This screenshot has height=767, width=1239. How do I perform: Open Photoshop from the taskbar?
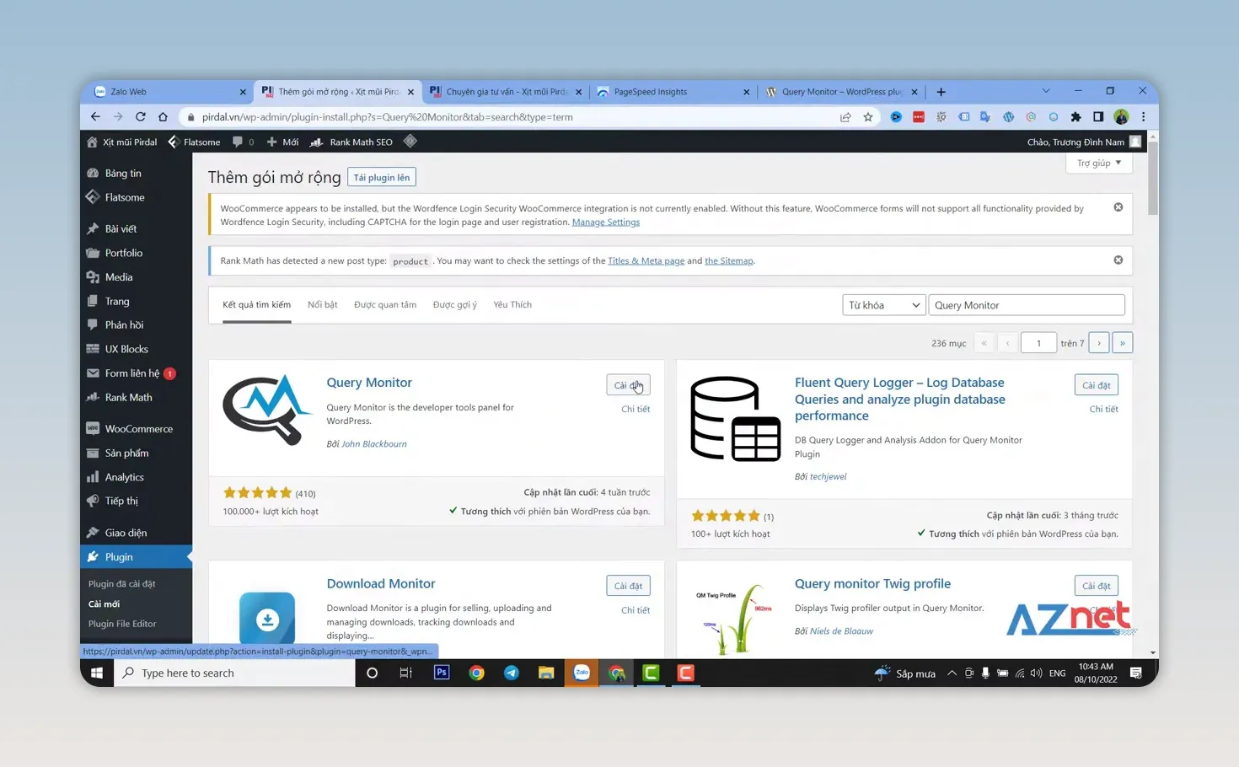coord(442,673)
